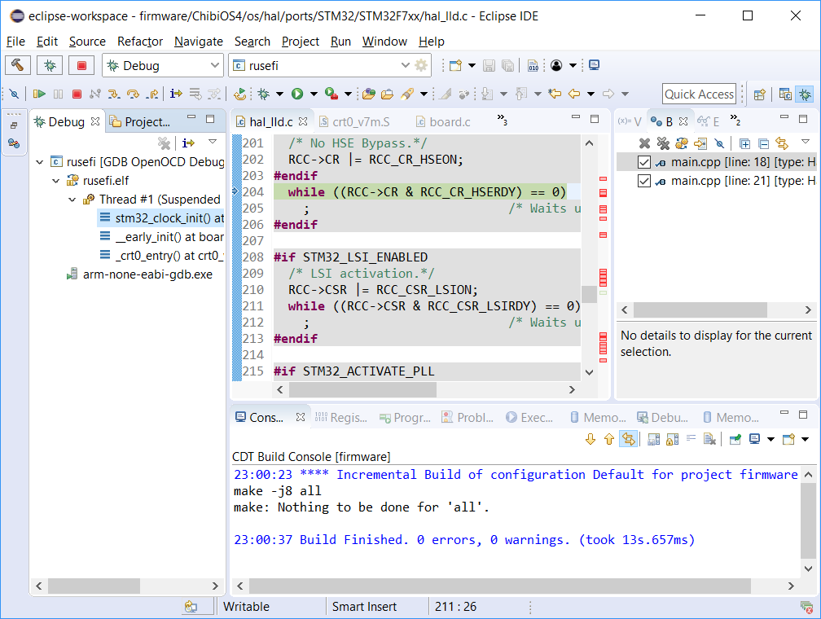This screenshot has height=619, width=821.
Task: Click the external tools run icon
Action: coord(329,94)
